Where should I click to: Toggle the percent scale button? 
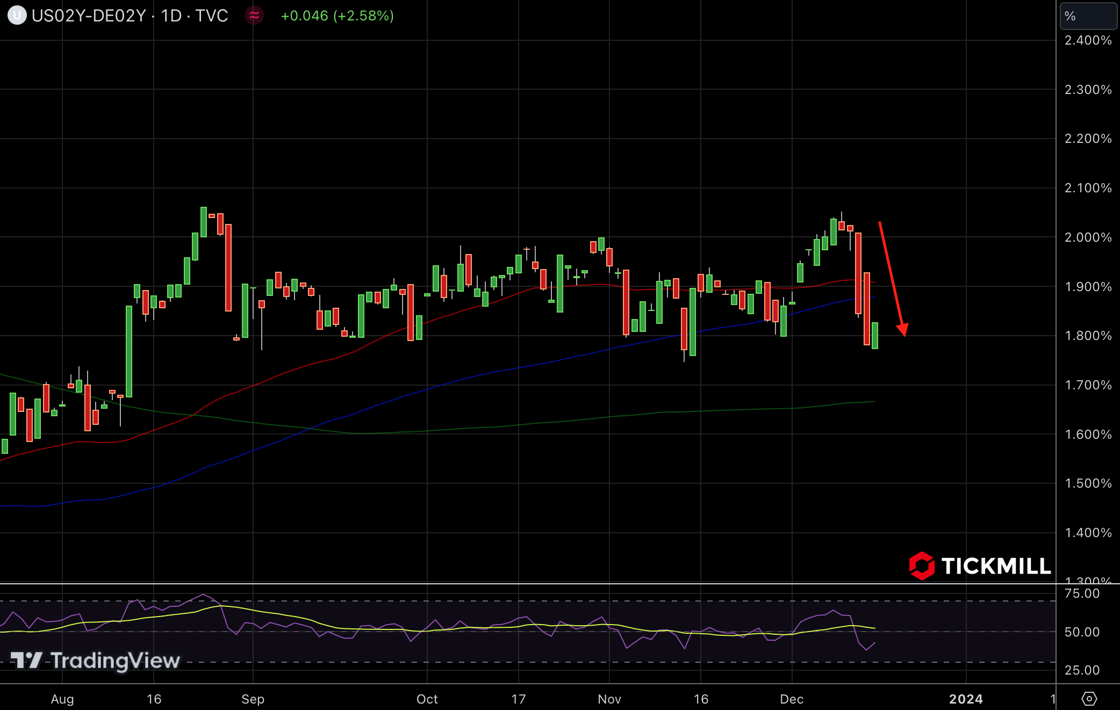point(1088,16)
